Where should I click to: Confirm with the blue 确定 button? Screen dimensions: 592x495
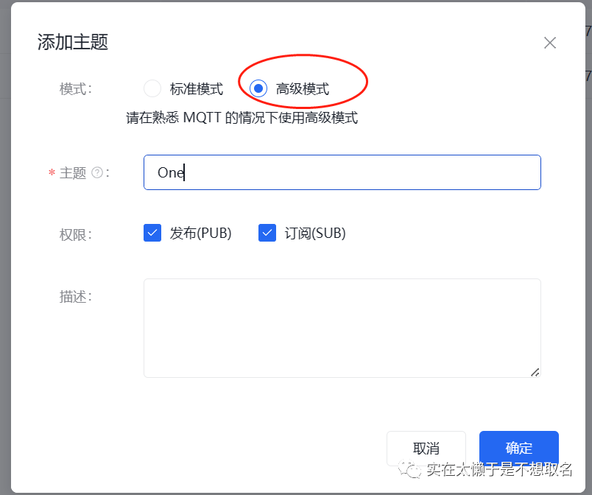click(518, 448)
